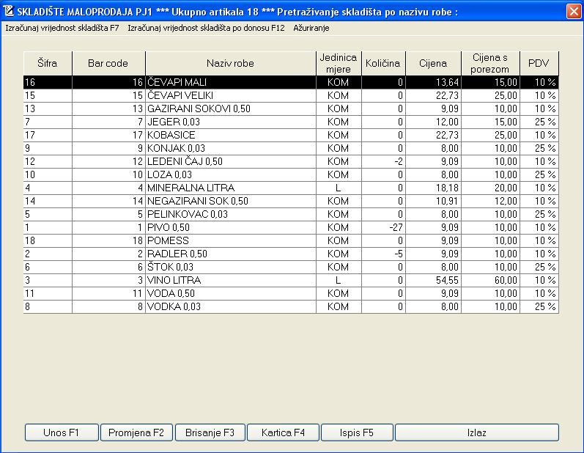The width and height of the screenshot is (584, 453).
Task: Select the GAZIRANI SOKOVI 0,50 row
Action: (291, 108)
